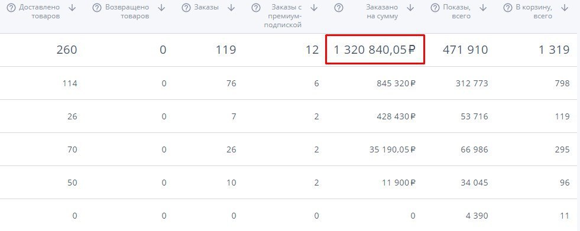Sort by Возвращено товаров arrow
Viewport: 580px width, 231px height.
click(x=161, y=8)
